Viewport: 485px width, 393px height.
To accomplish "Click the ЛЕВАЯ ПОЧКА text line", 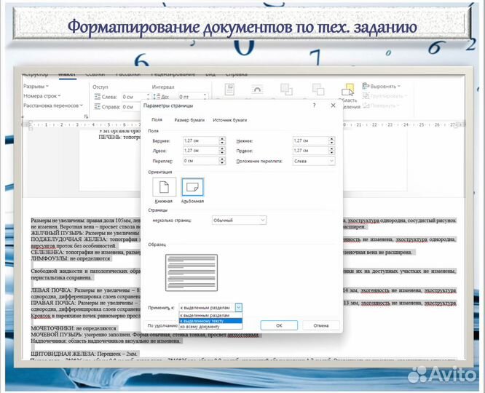I will pos(86,290).
